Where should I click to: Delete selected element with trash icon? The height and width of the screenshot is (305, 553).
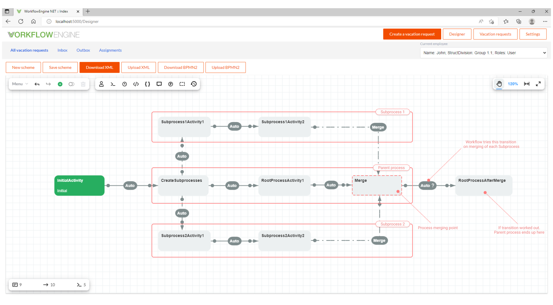click(83, 84)
